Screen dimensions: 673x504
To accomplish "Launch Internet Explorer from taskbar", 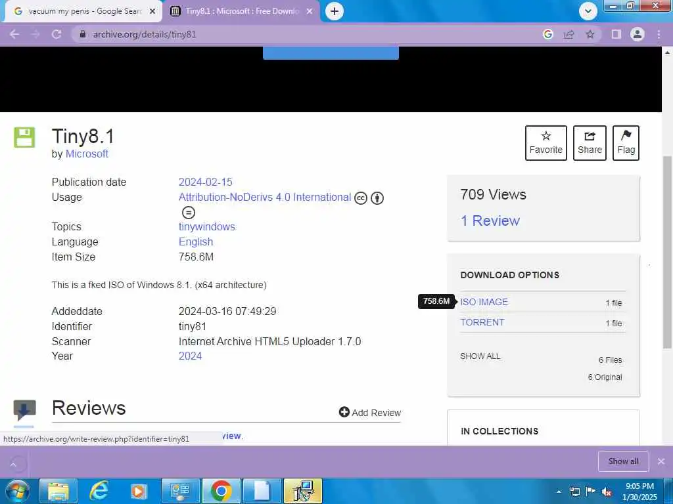I will (99, 491).
